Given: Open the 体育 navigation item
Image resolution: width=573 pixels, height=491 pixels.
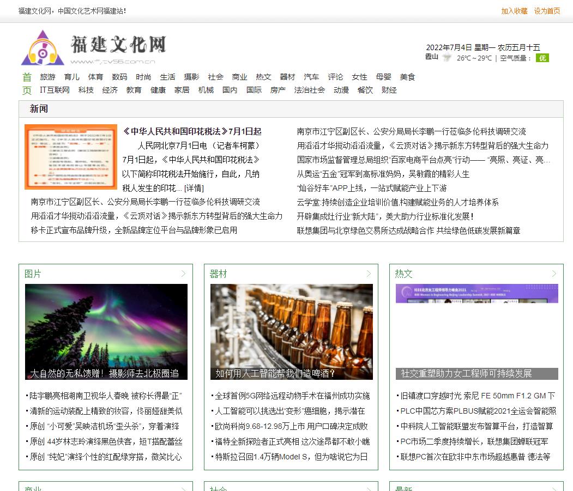Looking at the screenshot, I should tap(95, 77).
